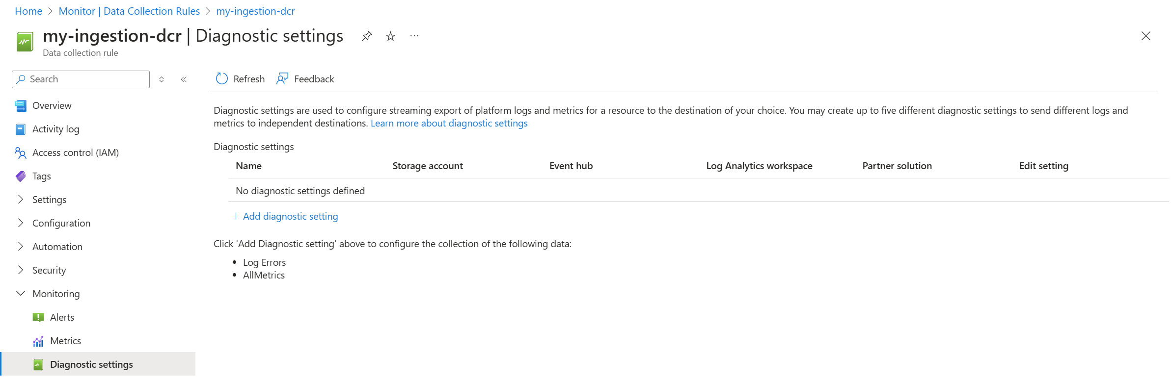Open Alerts under Monitoring
Screen dimensions: 1171x379
(62, 317)
